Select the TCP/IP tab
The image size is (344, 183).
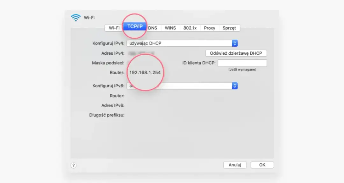point(135,28)
